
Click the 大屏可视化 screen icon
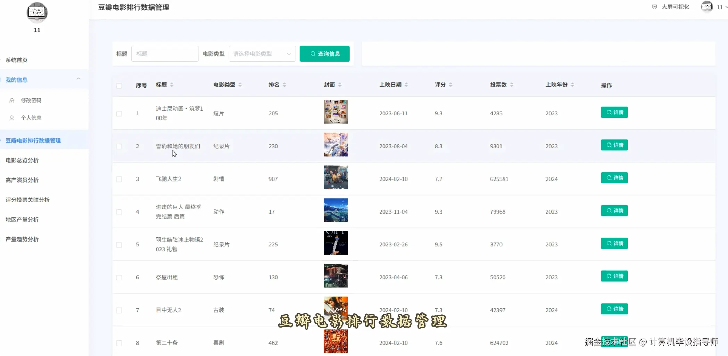point(654,7)
